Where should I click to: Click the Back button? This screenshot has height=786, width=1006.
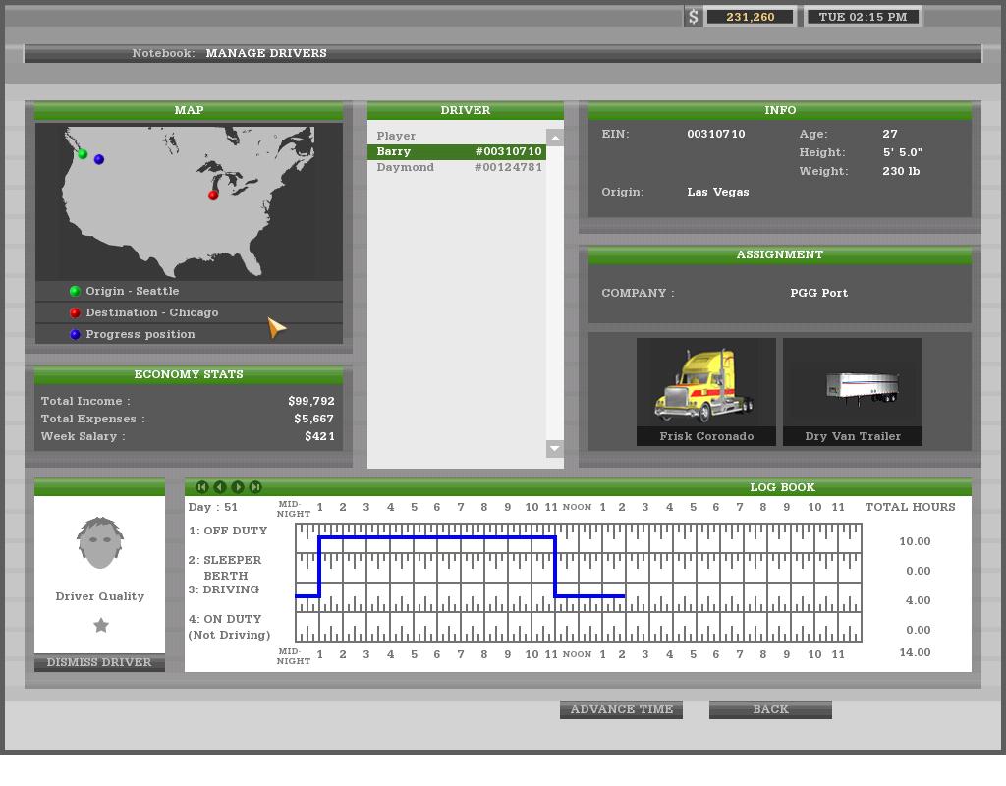coord(770,709)
